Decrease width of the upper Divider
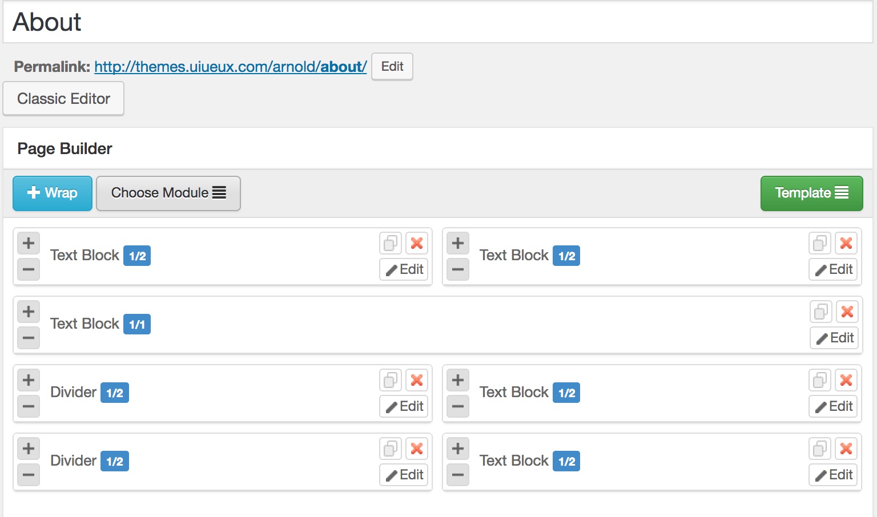Screen dimensions: 877x517 tap(29, 406)
